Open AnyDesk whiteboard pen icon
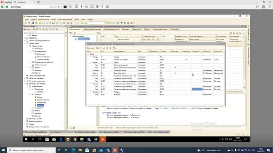Viewport: 273px width, 153px height. pos(102,7)
